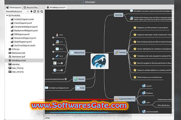This screenshot has width=181, height=120.
Task: Collapse the V1.0 branch circle handle
Action: click(53, 37)
